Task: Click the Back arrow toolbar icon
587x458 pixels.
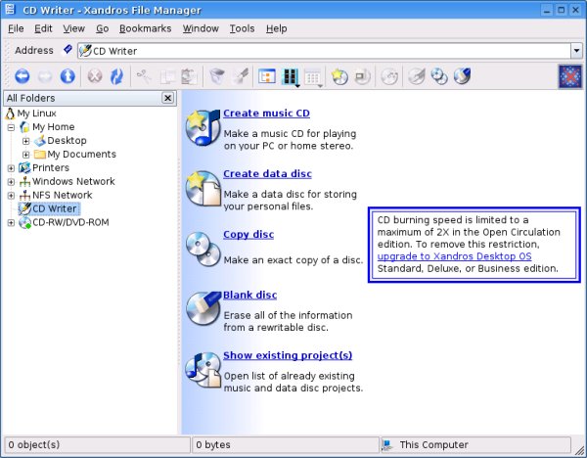Action: point(22,75)
